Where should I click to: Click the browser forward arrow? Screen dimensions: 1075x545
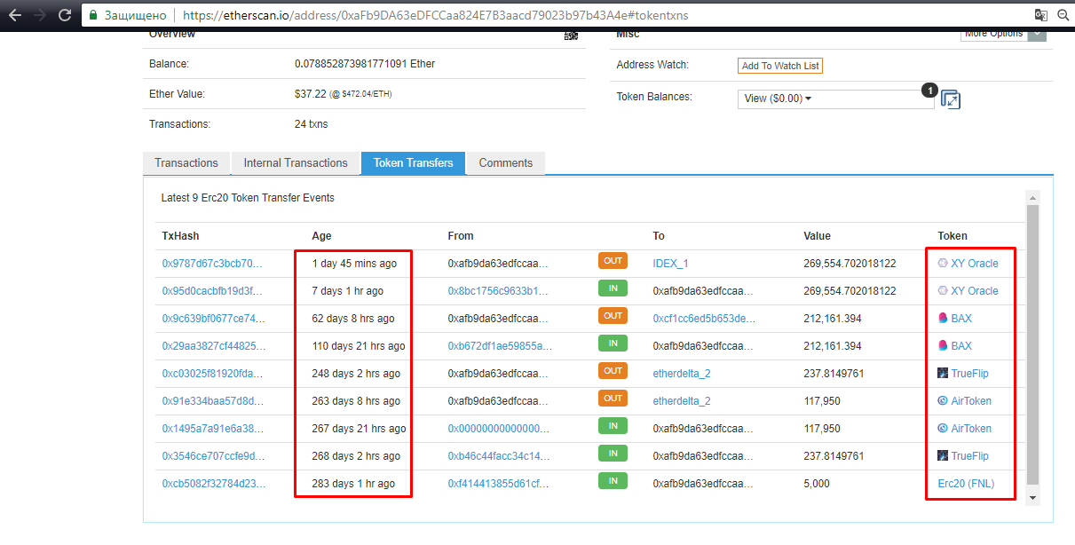[40, 15]
